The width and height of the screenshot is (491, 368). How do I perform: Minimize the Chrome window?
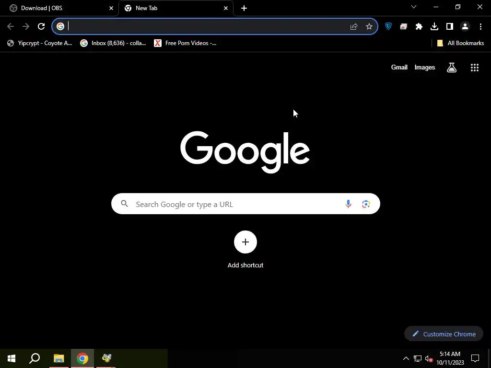tap(435, 7)
